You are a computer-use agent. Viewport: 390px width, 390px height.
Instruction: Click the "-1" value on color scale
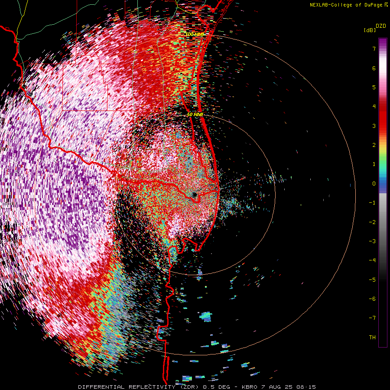point(372,203)
